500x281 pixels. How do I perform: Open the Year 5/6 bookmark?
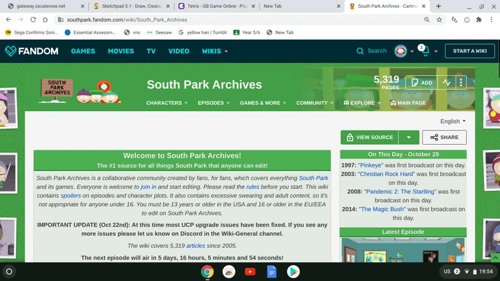click(x=247, y=32)
